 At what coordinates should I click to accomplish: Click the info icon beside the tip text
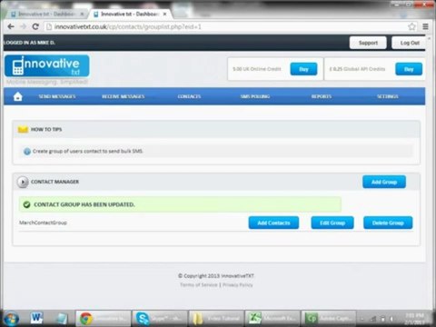click(x=27, y=152)
